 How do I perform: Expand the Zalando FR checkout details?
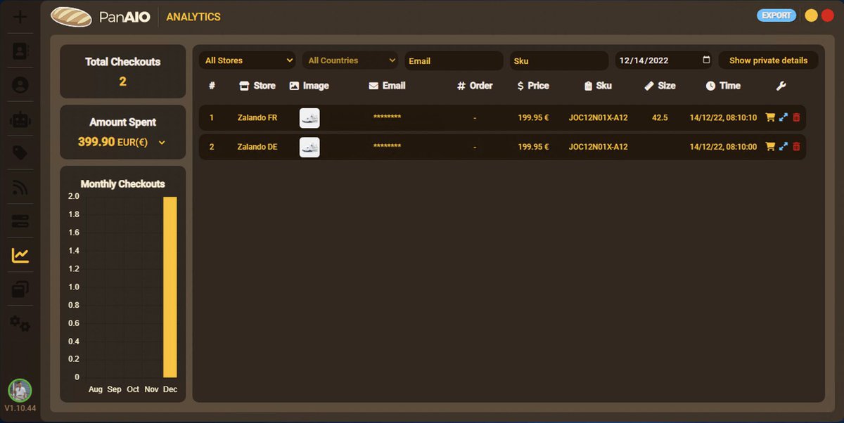[x=784, y=117]
